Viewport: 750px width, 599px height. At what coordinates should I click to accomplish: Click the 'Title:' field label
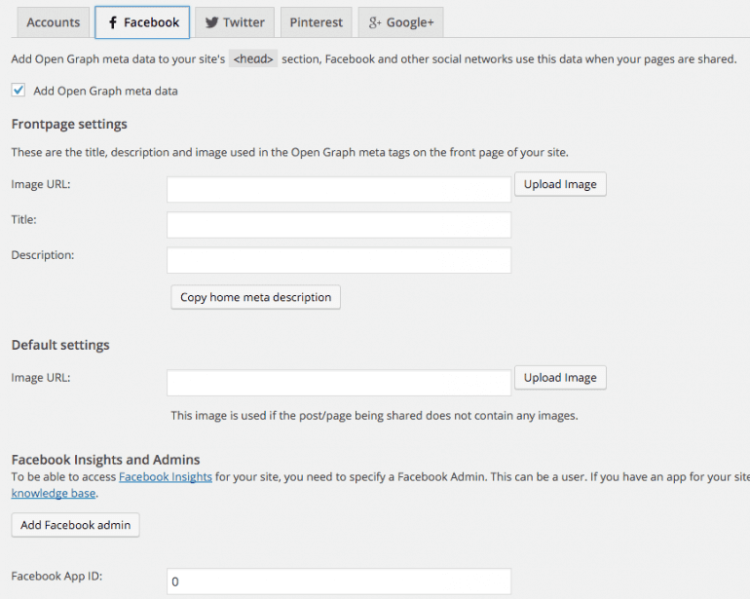tap(24, 219)
